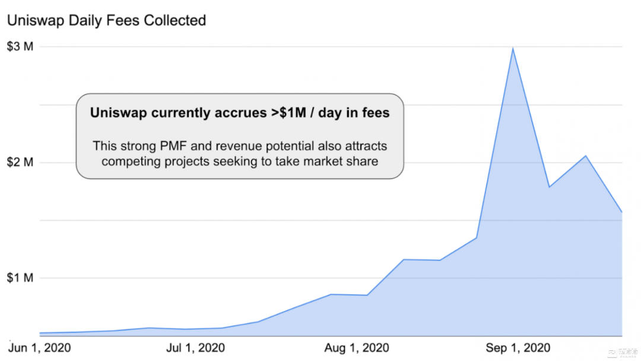
Task: Click the second smaller peak just above $2 M
Action: [x=586, y=156]
